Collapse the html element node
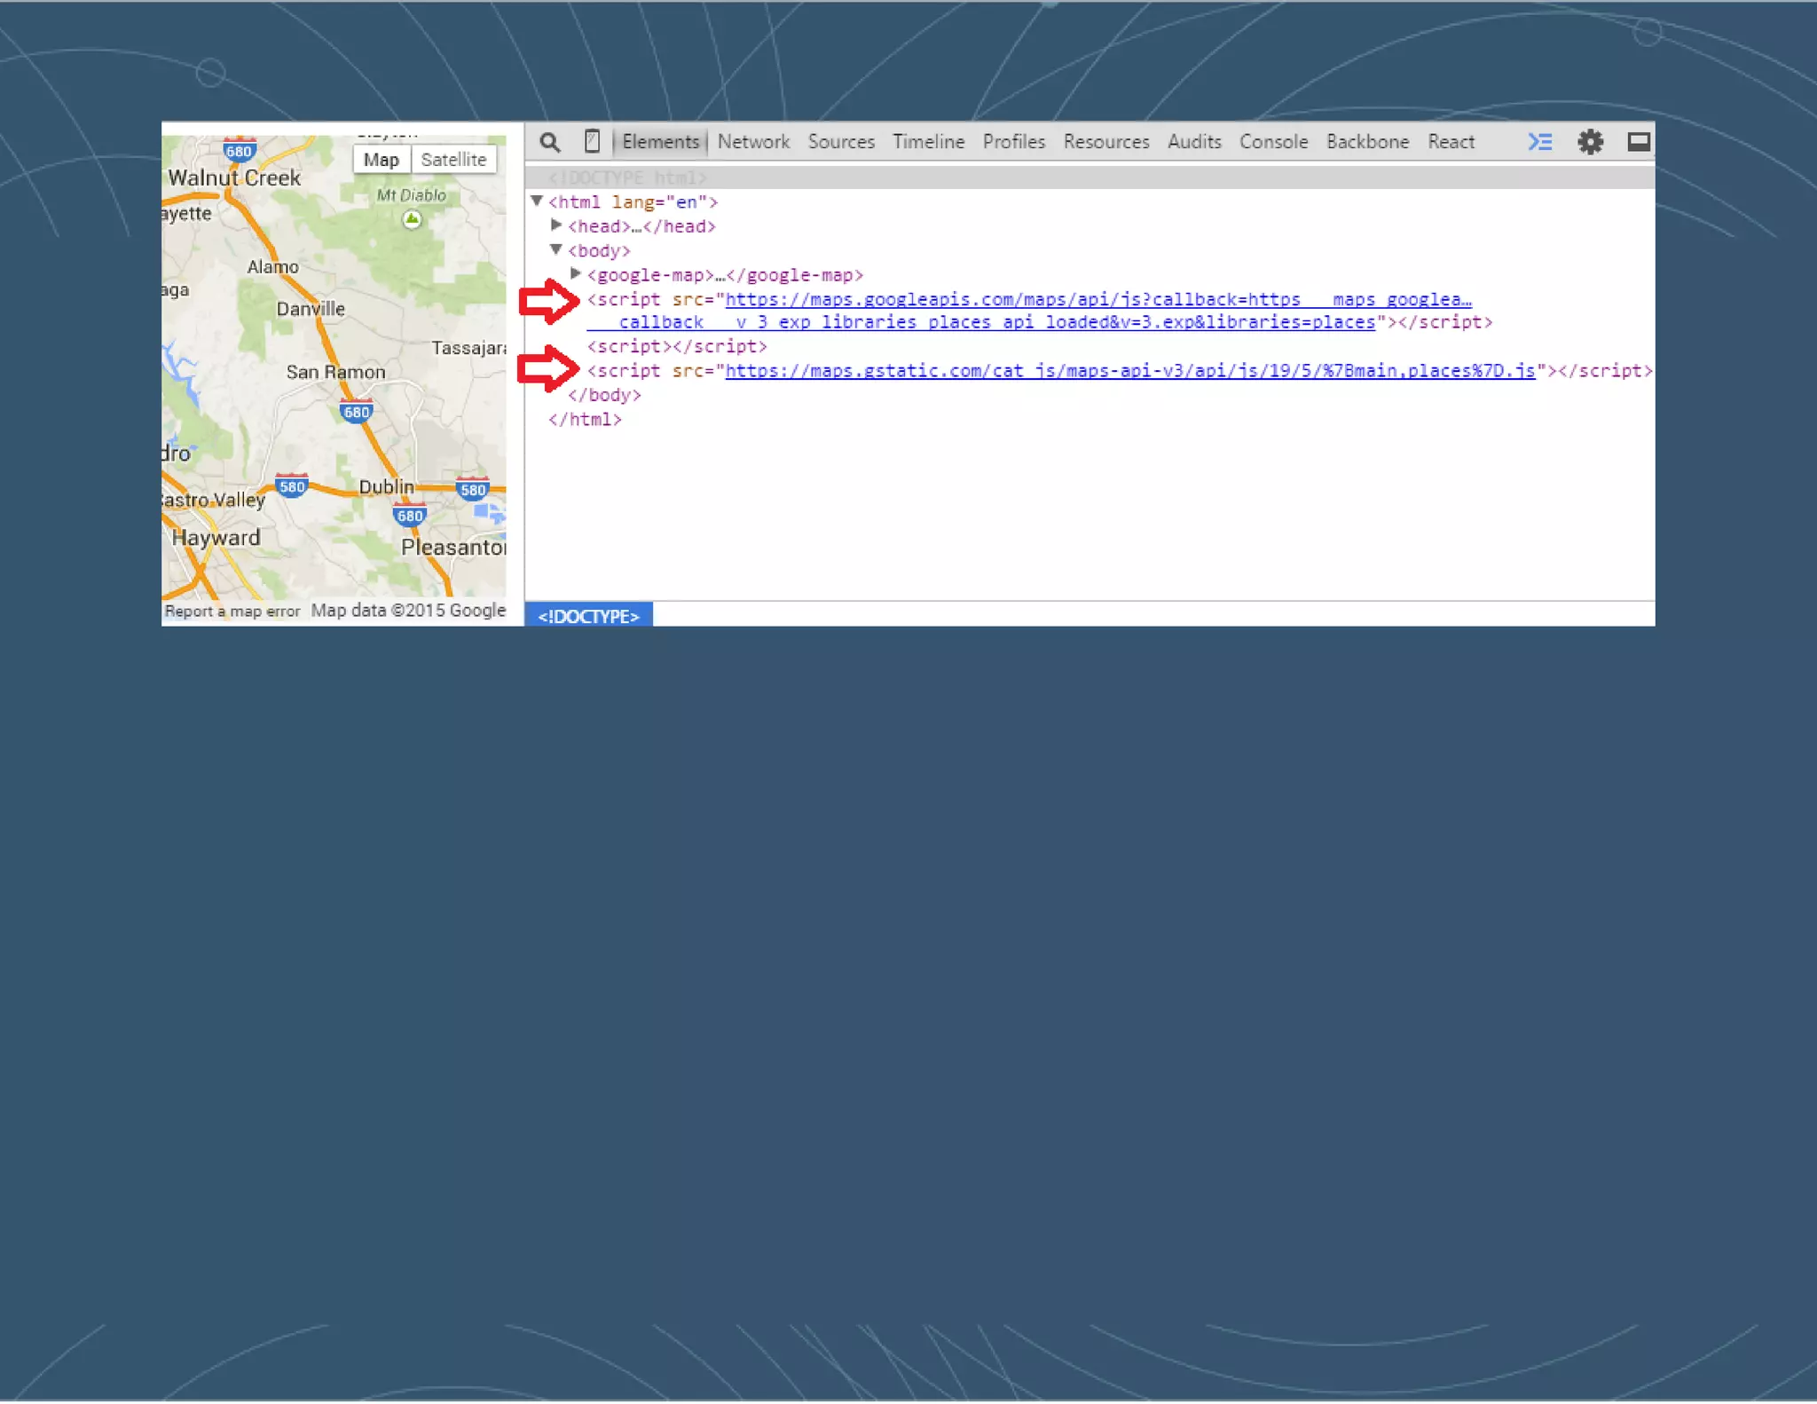The image size is (1817, 1404). click(x=537, y=201)
